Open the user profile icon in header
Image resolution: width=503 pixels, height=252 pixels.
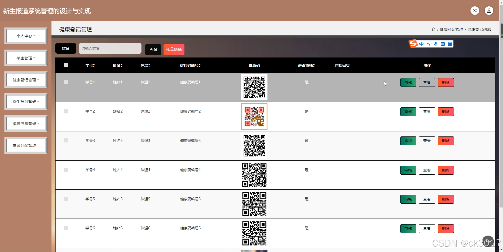pyautogui.click(x=489, y=10)
